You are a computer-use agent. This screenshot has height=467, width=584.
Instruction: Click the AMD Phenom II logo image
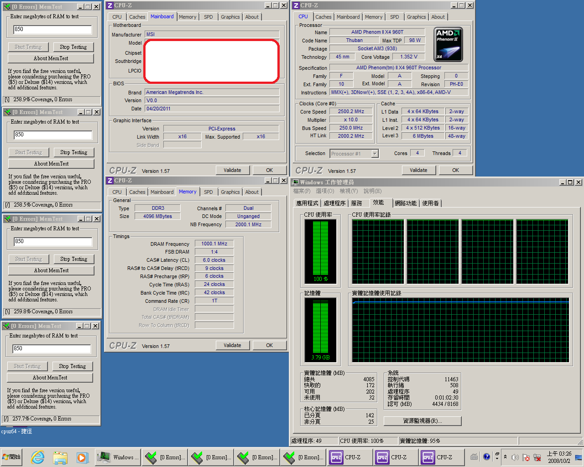[x=448, y=44]
